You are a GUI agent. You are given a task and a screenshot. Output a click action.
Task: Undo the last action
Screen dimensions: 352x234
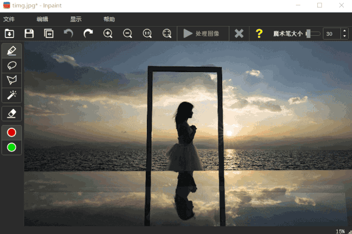(68, 34)
